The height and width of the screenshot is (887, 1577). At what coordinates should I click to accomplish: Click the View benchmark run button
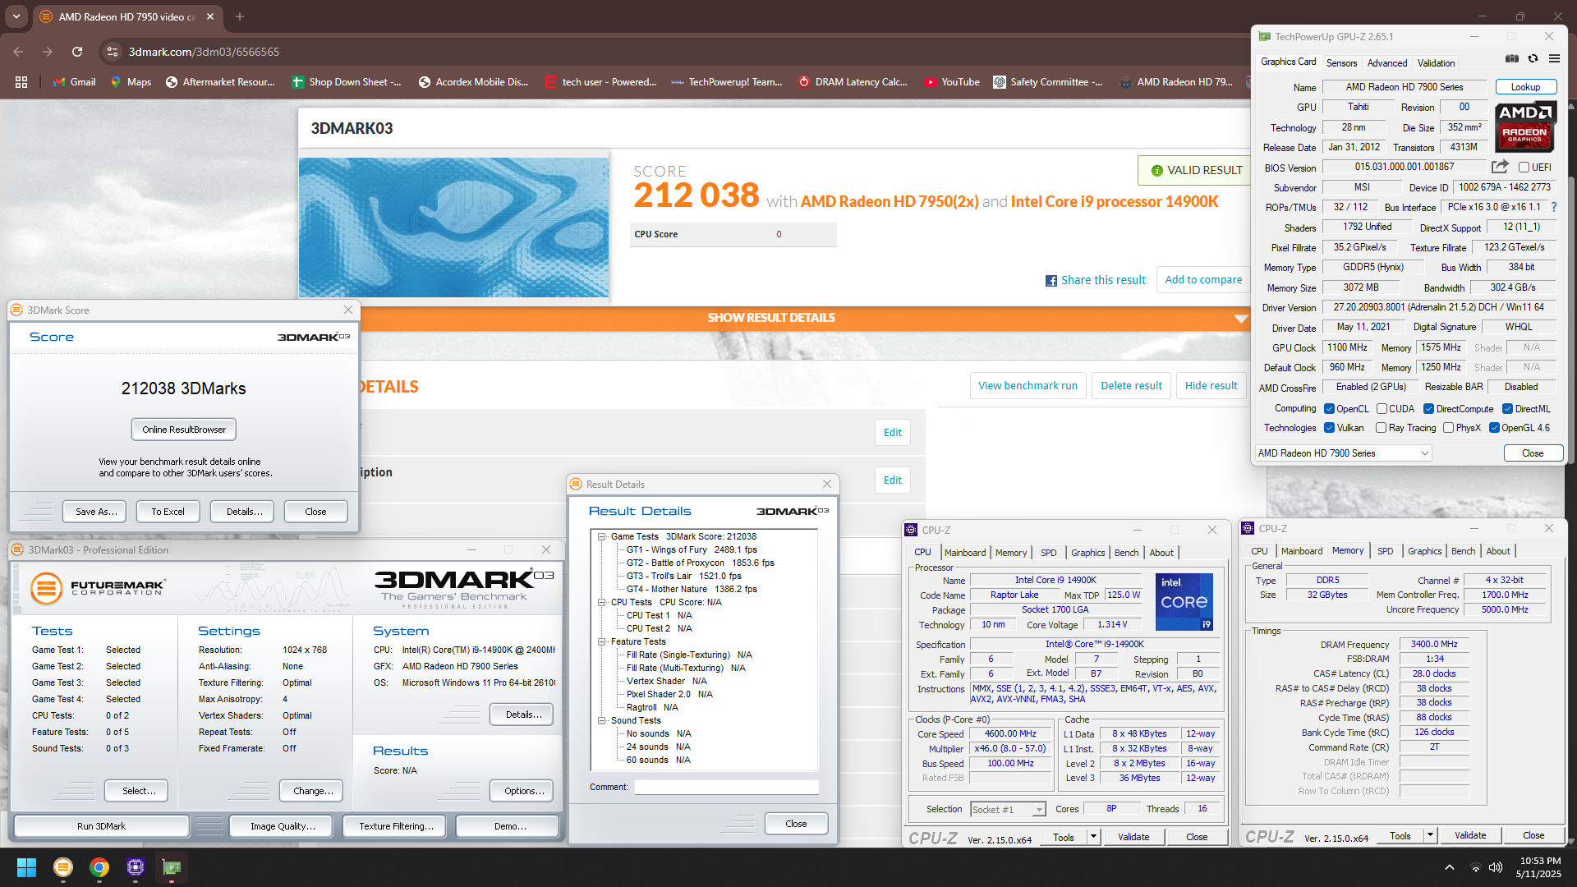click(1028, 386)
